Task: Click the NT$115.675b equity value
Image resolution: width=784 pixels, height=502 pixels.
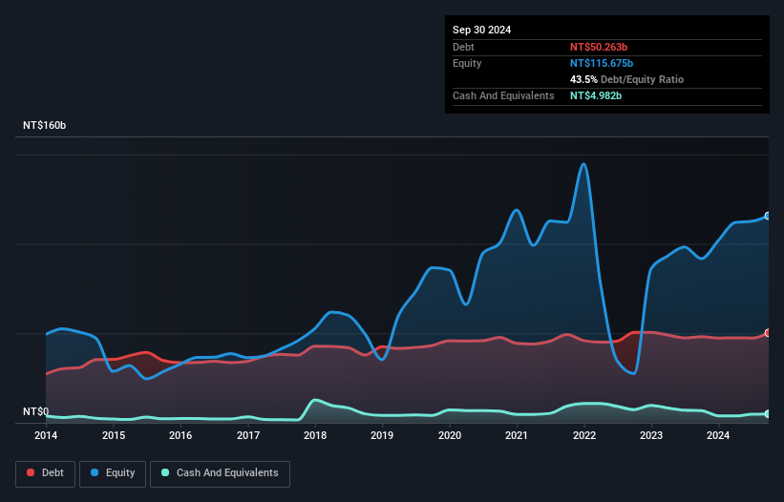Action: [x=602, y=63]
